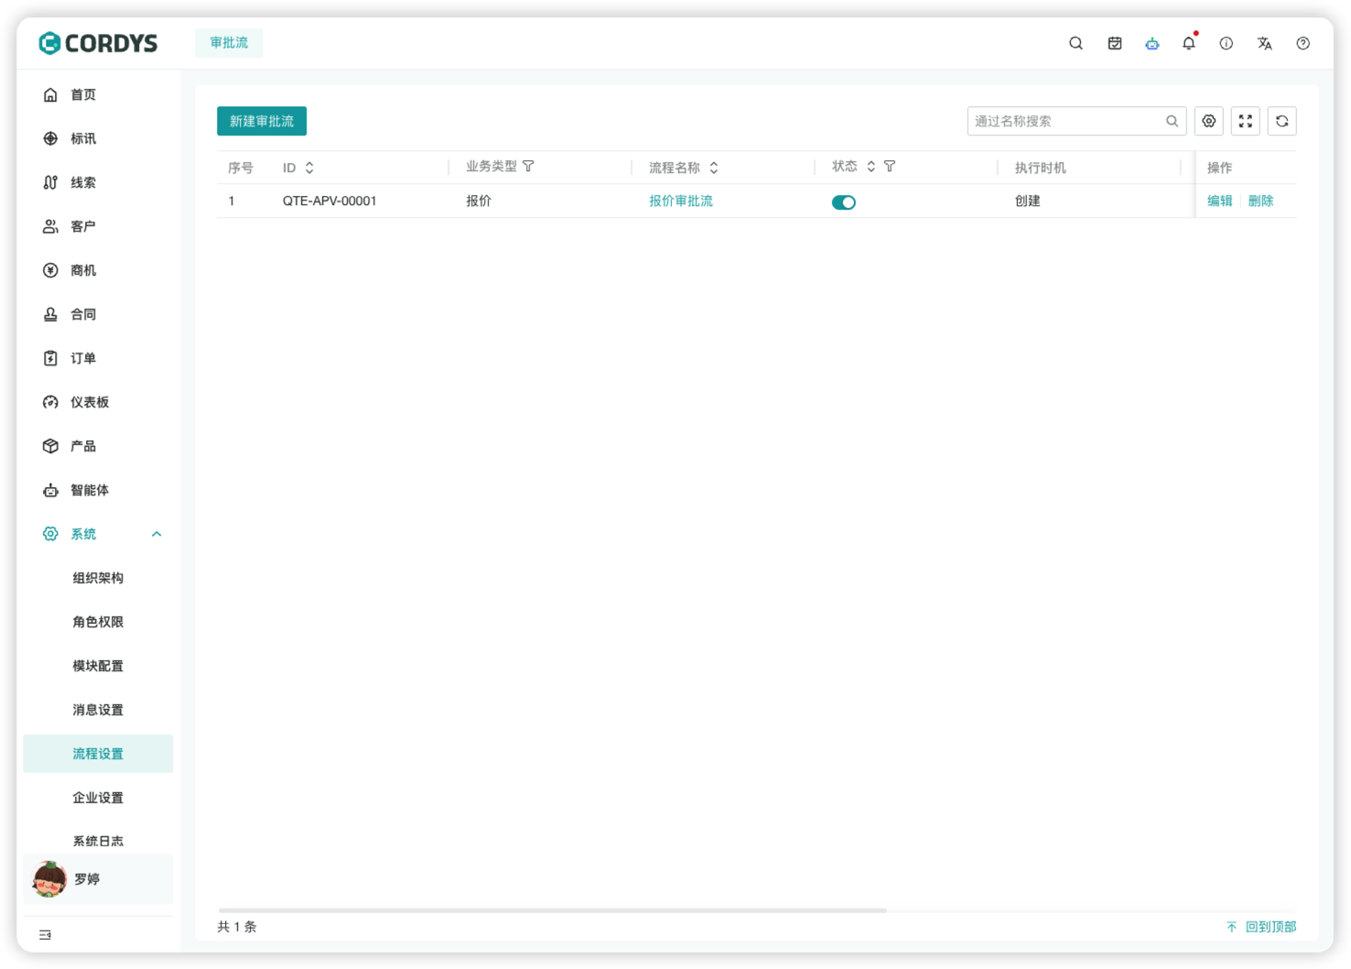Screen dimensions: 1351x969
Task: Click the CORDYS logo
Action: 98,43
